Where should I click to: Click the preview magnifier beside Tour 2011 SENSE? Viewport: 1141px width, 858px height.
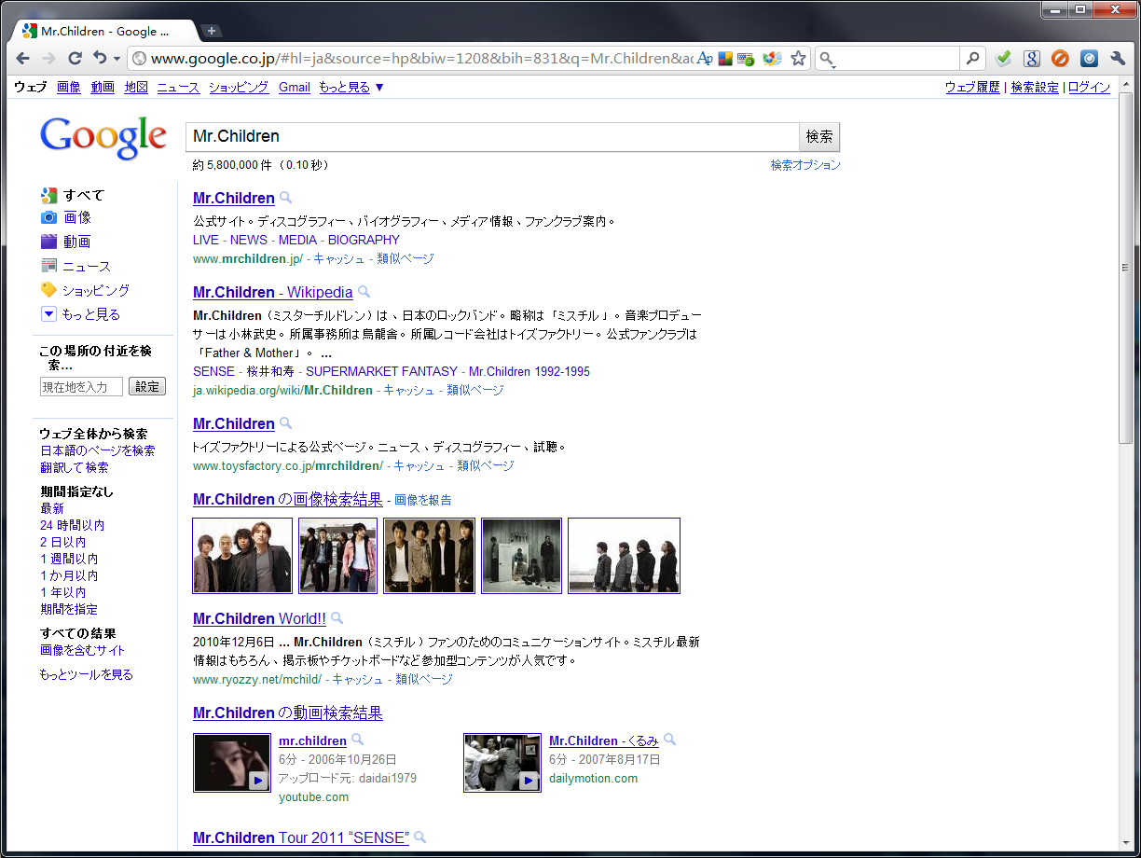point(420,837)
